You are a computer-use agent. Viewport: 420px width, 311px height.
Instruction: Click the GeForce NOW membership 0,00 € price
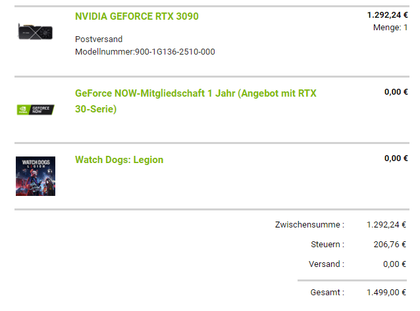(396, 92)
